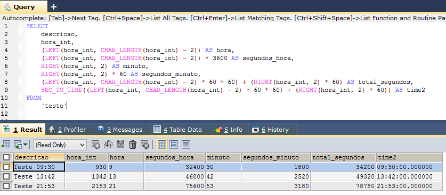446x195 pixels.
Task: Select the total_segundos cell 49320
Action: 343,176
